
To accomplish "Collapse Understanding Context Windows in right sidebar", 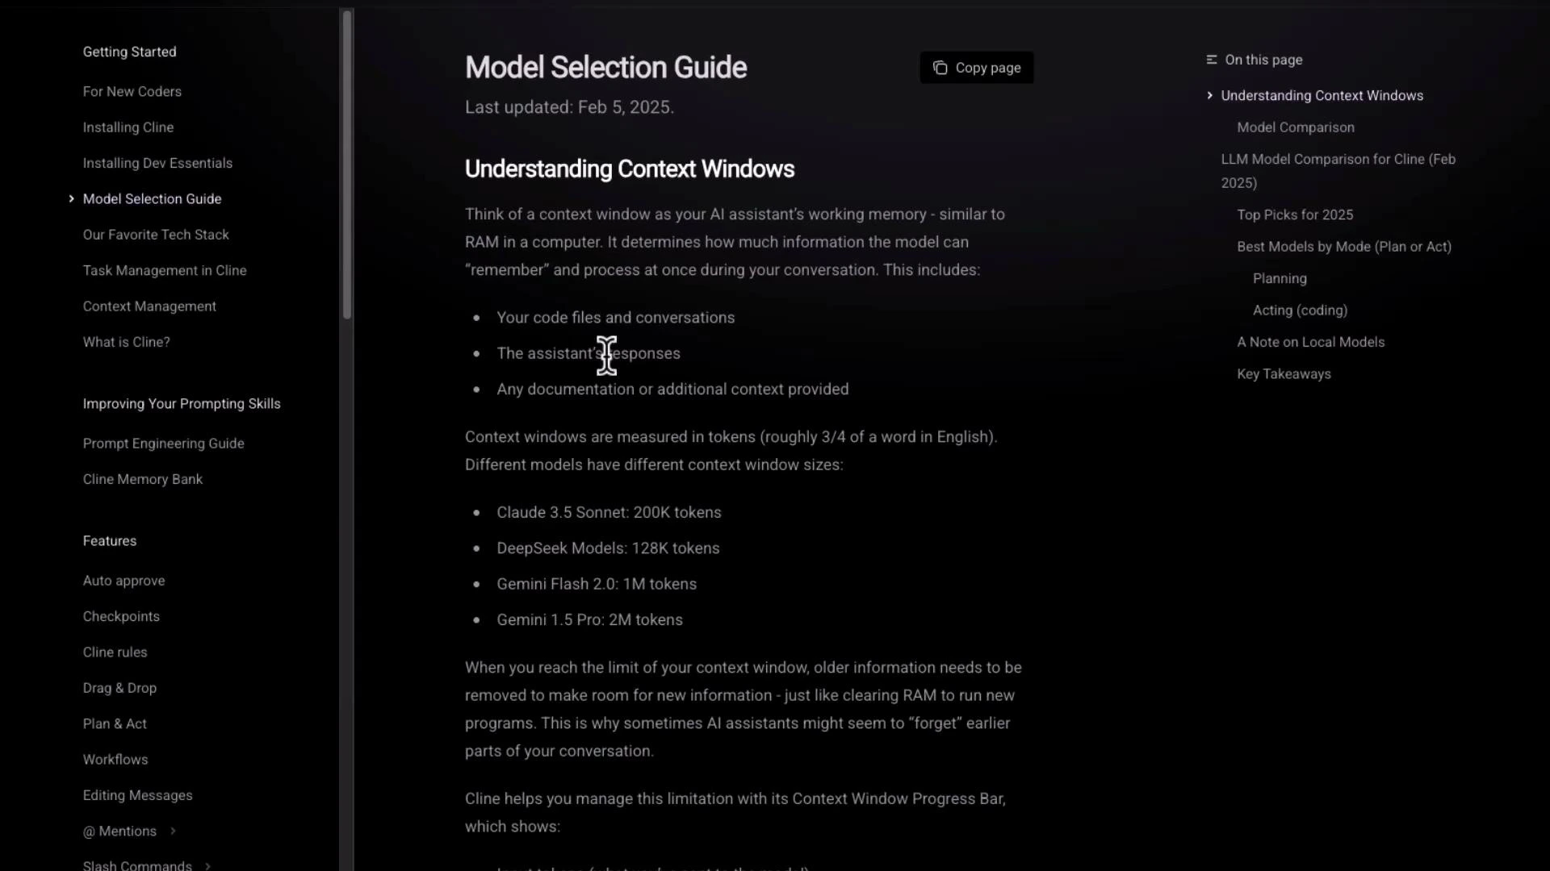I will pos(1209,95).
